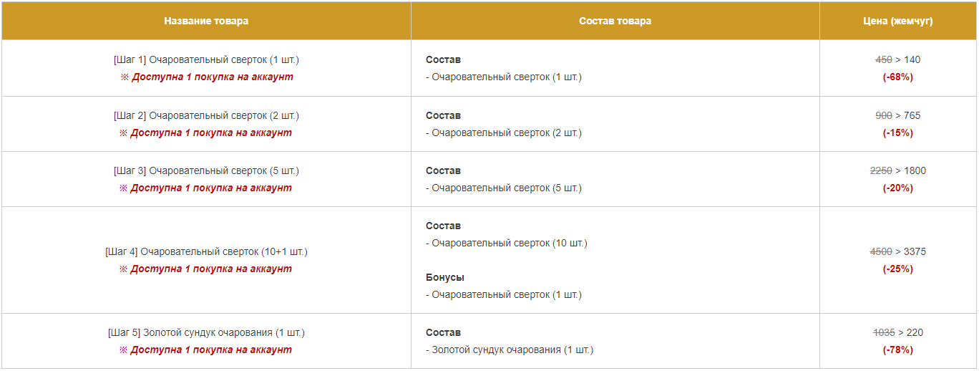
Task: Select '[Шаг 4] Очаровательный сверток (10+1 шт.)' item name
Action: tap(206, 251)
